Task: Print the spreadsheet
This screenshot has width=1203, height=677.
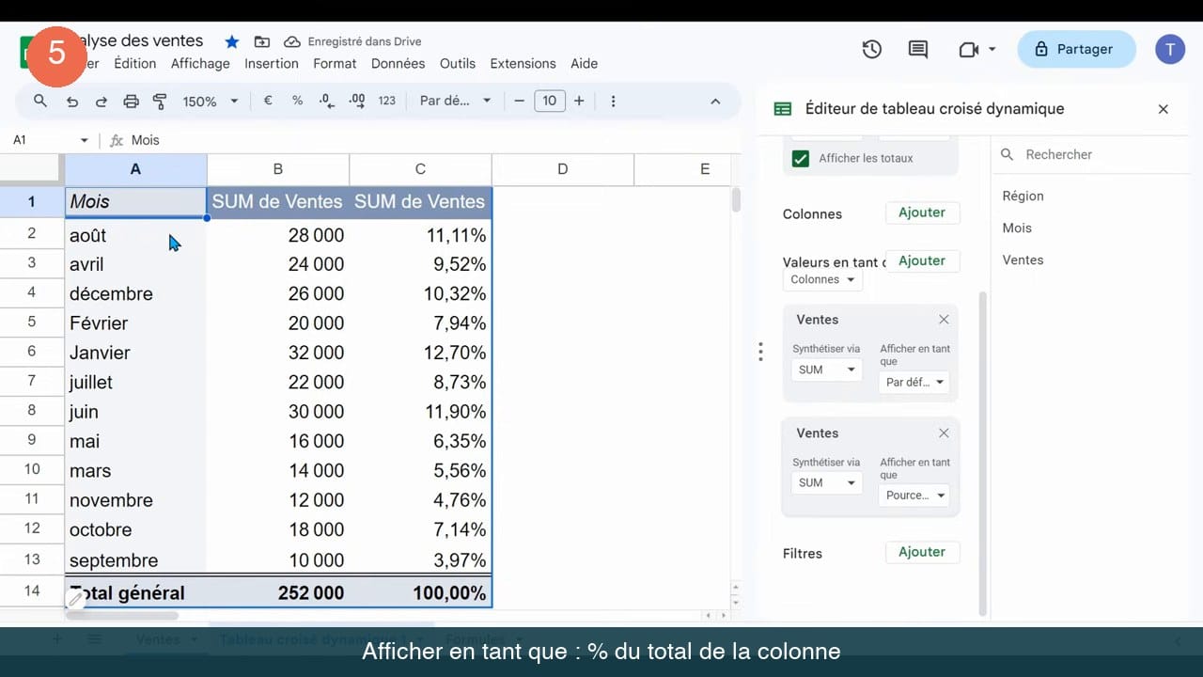Action: pos(131,101)
